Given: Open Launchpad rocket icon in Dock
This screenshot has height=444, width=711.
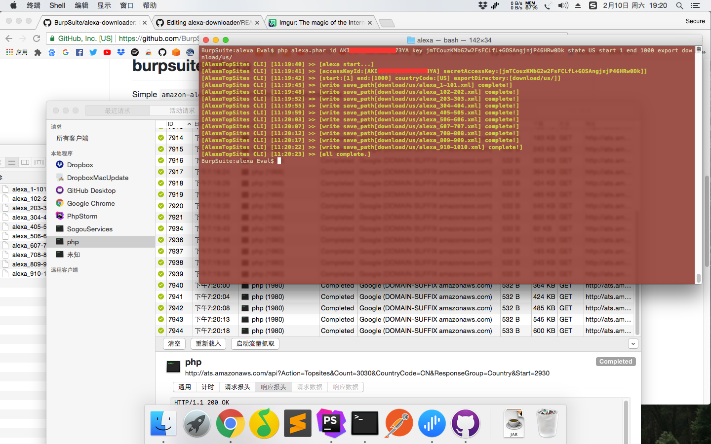Looking at the screenshot, I should 197,423.
